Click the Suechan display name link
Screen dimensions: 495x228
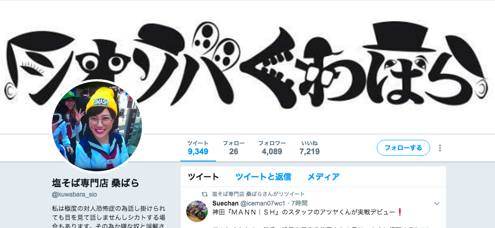tap(225, 203)
